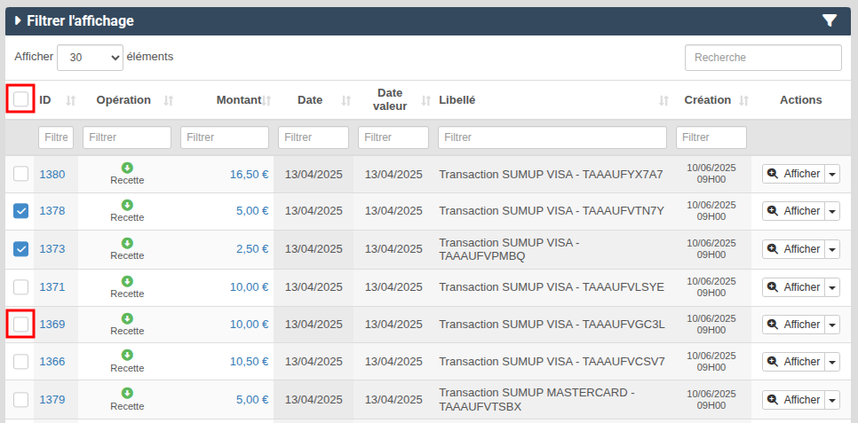Click the Date valeur filter field
Viewport: 858px width, 423px height.
[x=393, y=137]
